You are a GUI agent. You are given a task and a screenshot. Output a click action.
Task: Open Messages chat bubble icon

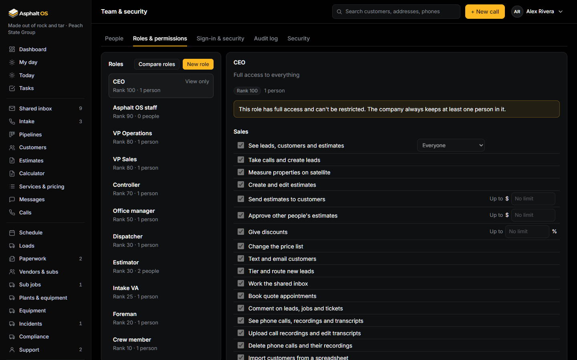coord(12,200)
